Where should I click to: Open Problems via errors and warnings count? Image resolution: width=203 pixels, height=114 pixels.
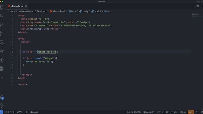click(9, 112)
